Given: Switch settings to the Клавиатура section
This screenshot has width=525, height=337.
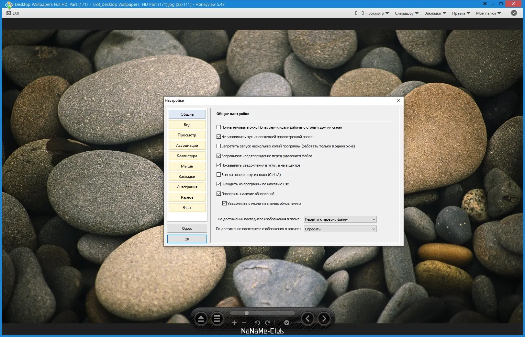Looking at the screenshot, I should tap(187, 156).
